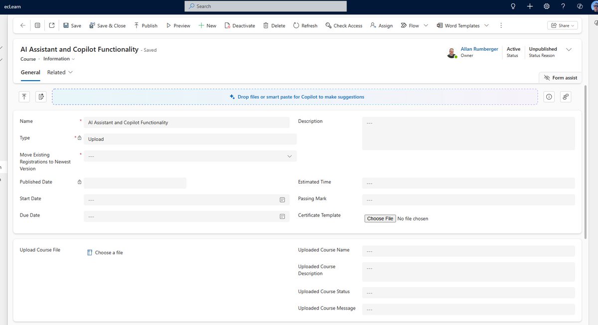Click Save in the command bar
This screenshot has width=598, height=325.
pyautogui.click(x=72, y=25)
